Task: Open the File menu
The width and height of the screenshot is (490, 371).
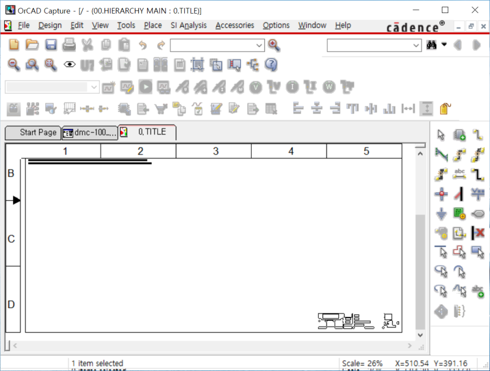Action: (x=24, y=25)
